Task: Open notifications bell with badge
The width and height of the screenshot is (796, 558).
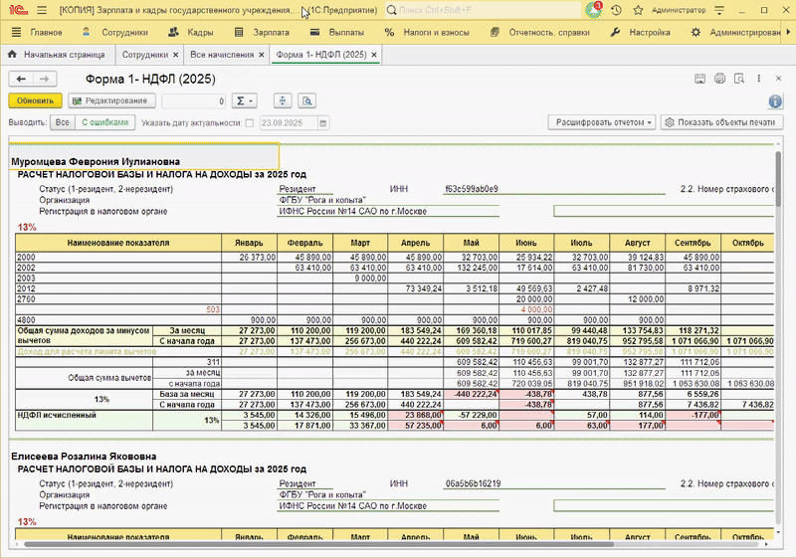Action: [593, 10]
